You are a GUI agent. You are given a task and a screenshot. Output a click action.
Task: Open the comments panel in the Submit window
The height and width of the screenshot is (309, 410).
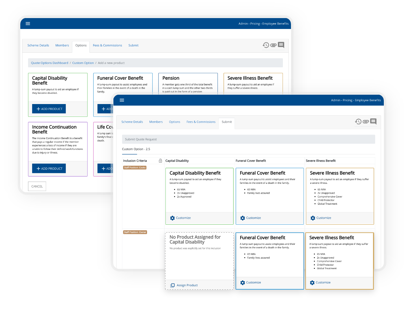point(373,121)
